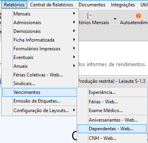Image resolution: width=148 pixels, height=143 pixels.
Task: Select Aniversariantes - Web item
Action: [112, 120]
